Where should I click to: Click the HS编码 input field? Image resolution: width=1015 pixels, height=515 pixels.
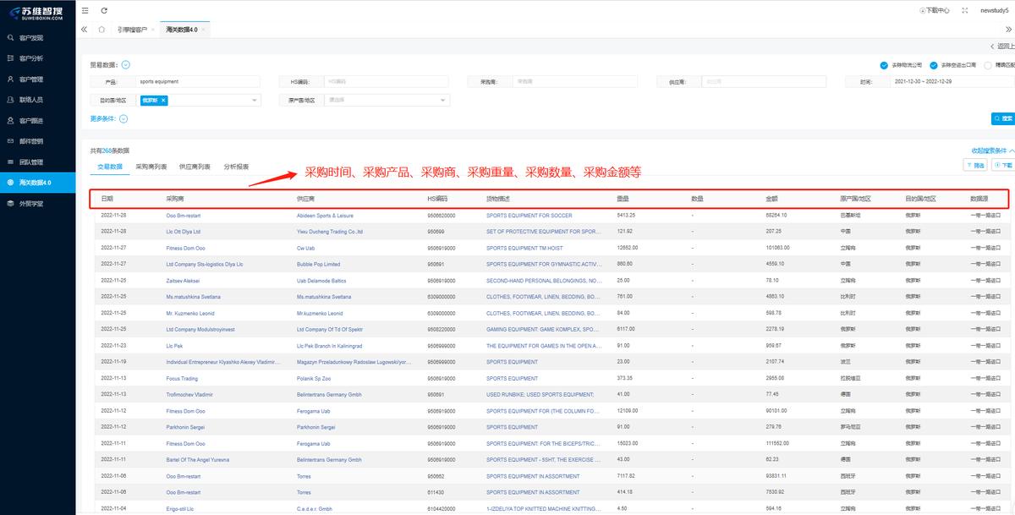click(385, 82)
